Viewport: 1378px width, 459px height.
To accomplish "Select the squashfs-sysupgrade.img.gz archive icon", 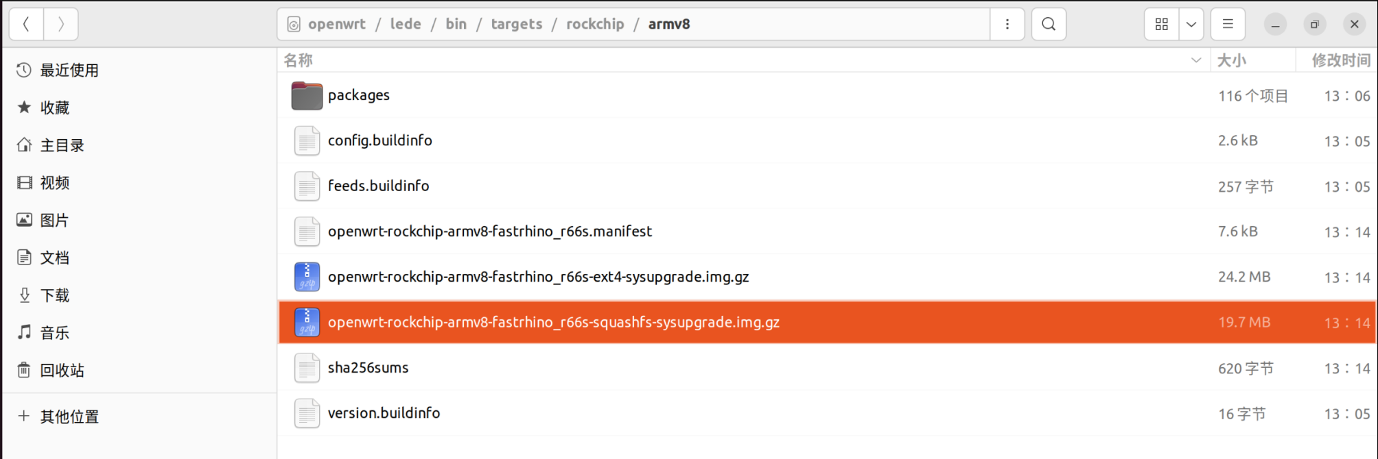I will tap(307, 323).
